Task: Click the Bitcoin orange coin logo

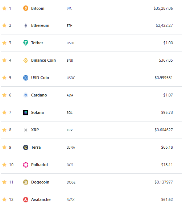Action: [x=26, y=8]
